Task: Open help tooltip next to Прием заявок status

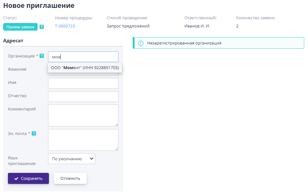Action: click(x=42, y=27)
